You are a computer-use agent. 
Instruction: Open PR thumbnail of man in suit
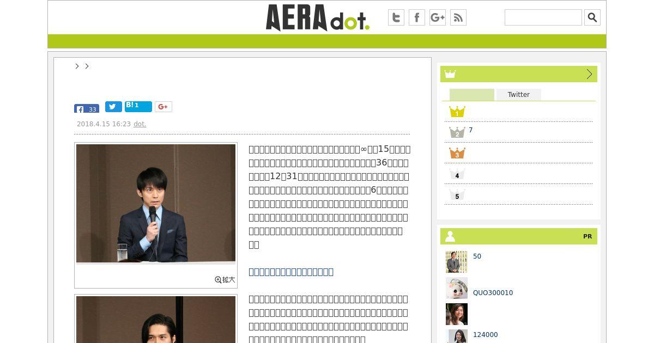point(456,262)
